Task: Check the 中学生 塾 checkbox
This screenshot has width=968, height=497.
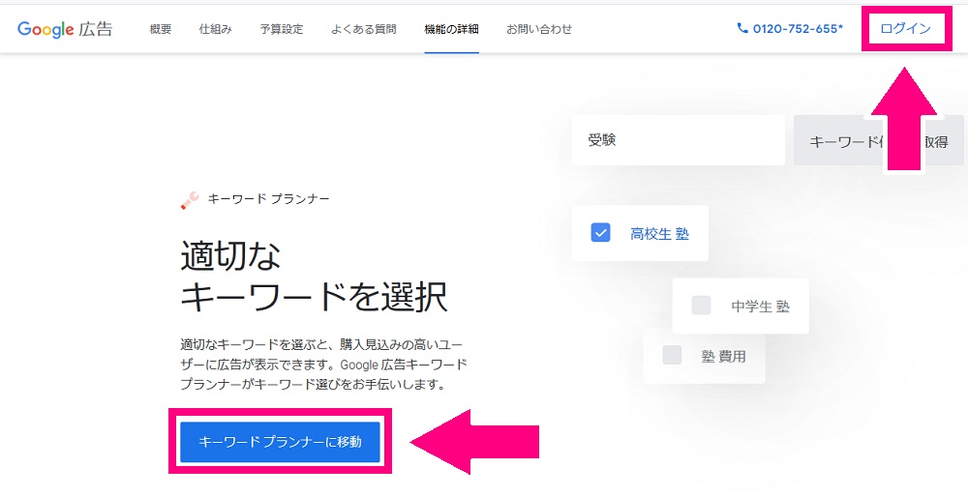Action: [701, 306]
